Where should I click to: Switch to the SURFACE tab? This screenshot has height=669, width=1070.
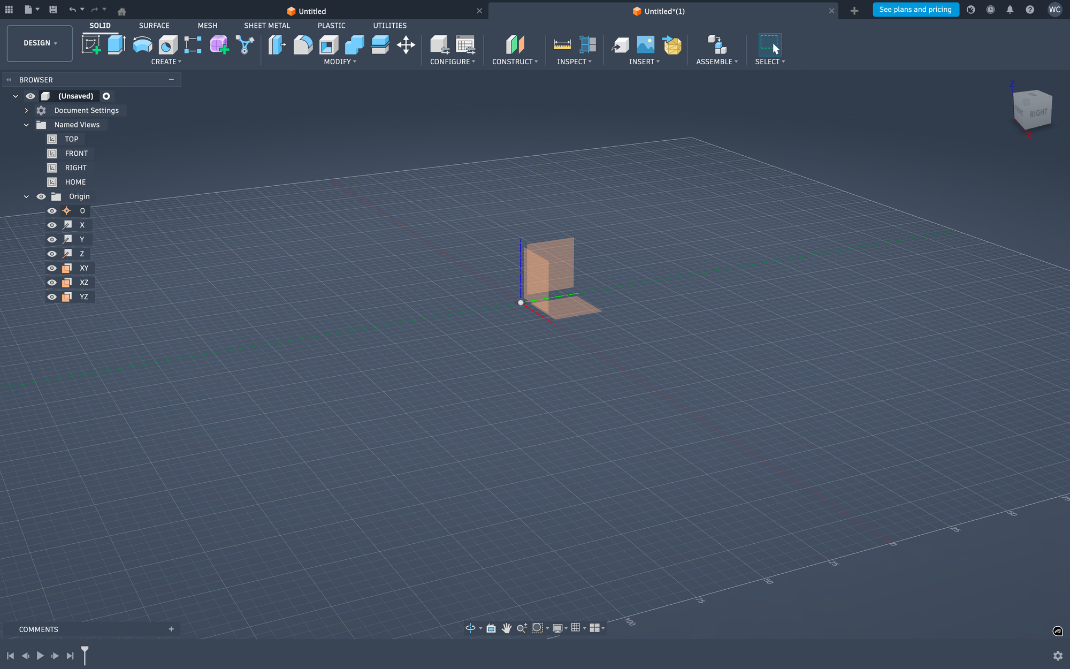(x=154, y=25)
